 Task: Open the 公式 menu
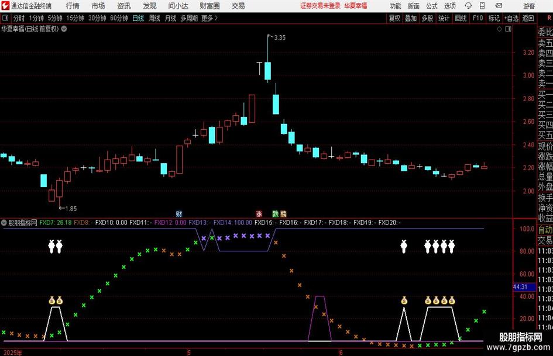click(x=431, y=6)
